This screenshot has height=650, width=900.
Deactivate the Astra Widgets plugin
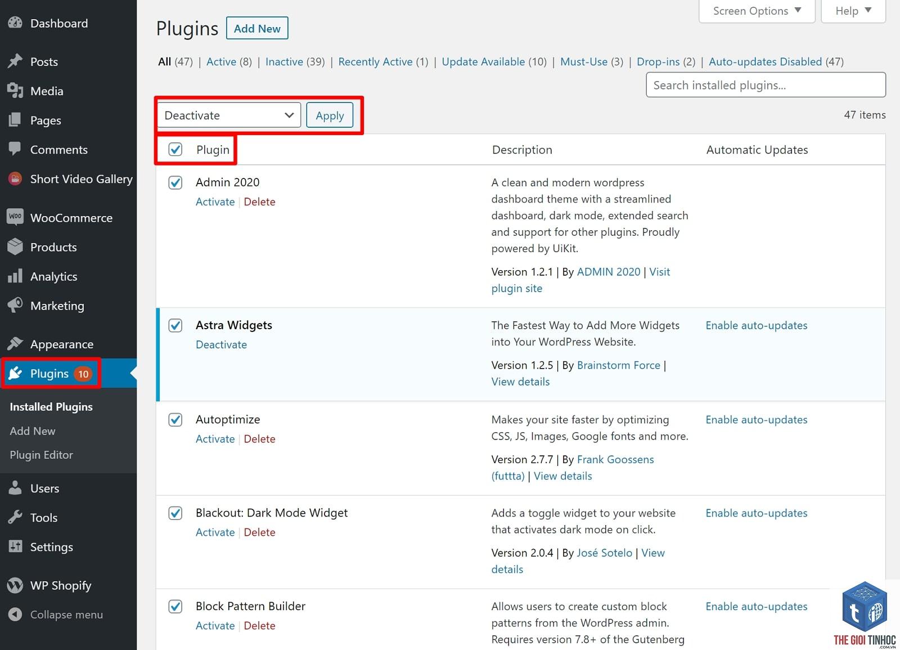pyautogui.click(x=221, y=344)
